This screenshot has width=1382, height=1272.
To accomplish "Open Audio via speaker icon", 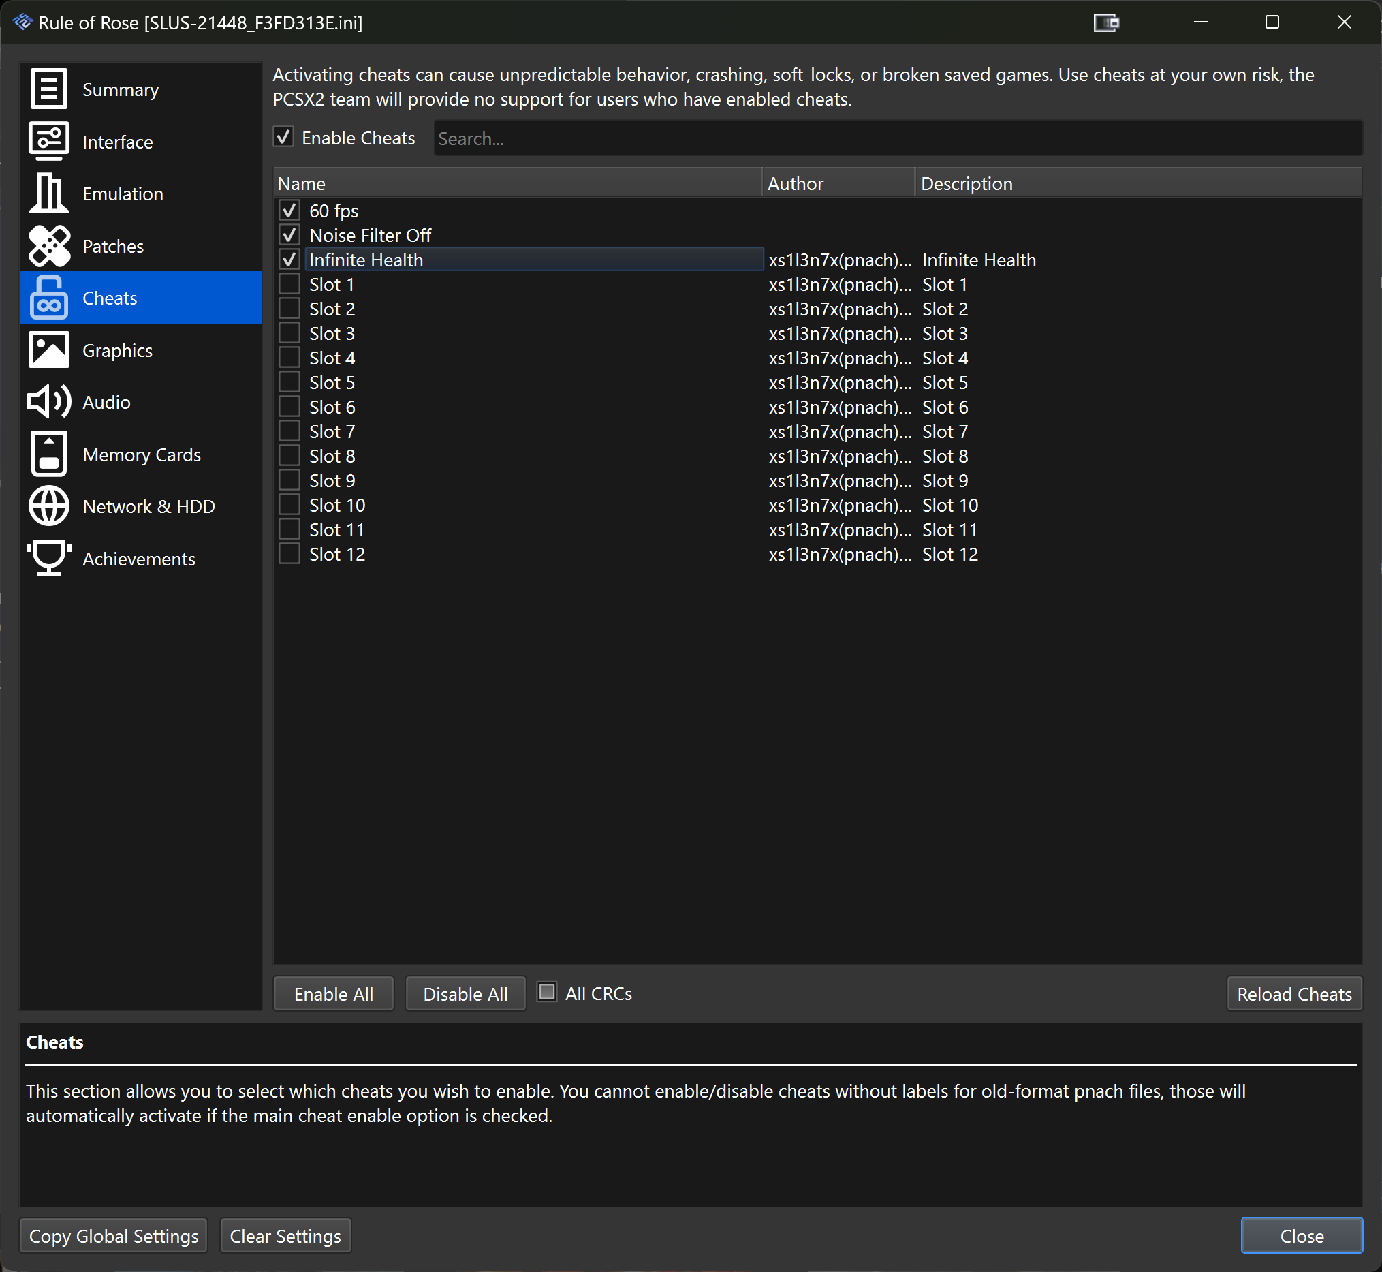I will click(x=48, y=402).
